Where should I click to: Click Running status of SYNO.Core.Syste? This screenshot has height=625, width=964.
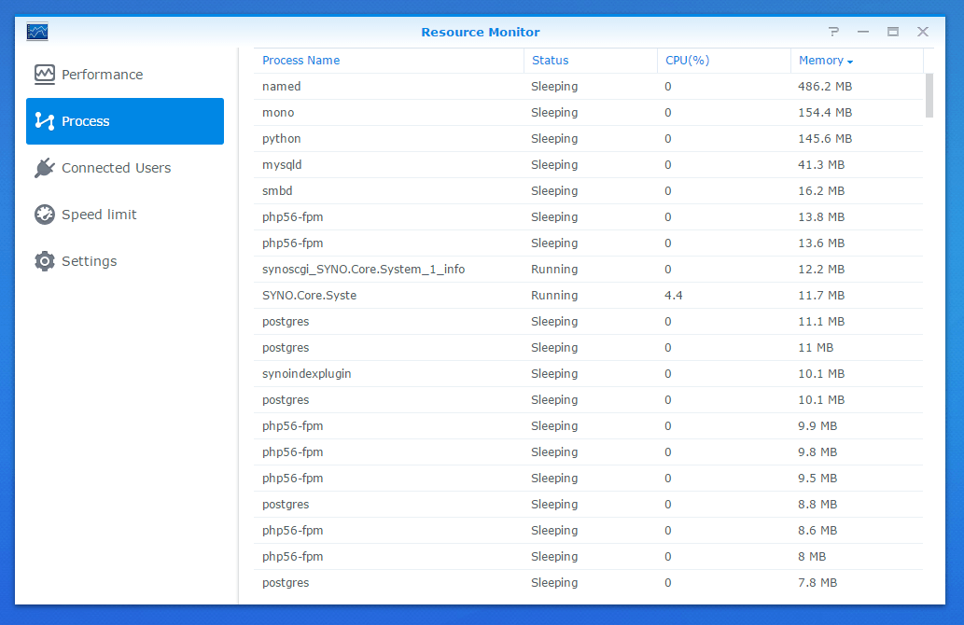pos(554,296)
